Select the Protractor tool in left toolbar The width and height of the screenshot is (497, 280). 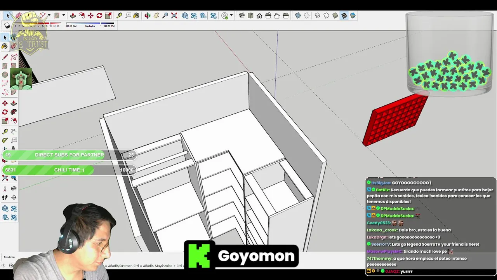tap(5, 140)
